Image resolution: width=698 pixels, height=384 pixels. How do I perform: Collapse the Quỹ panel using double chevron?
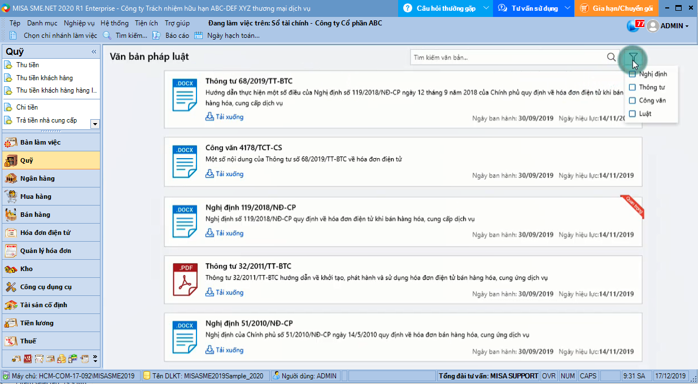[93, 51]
